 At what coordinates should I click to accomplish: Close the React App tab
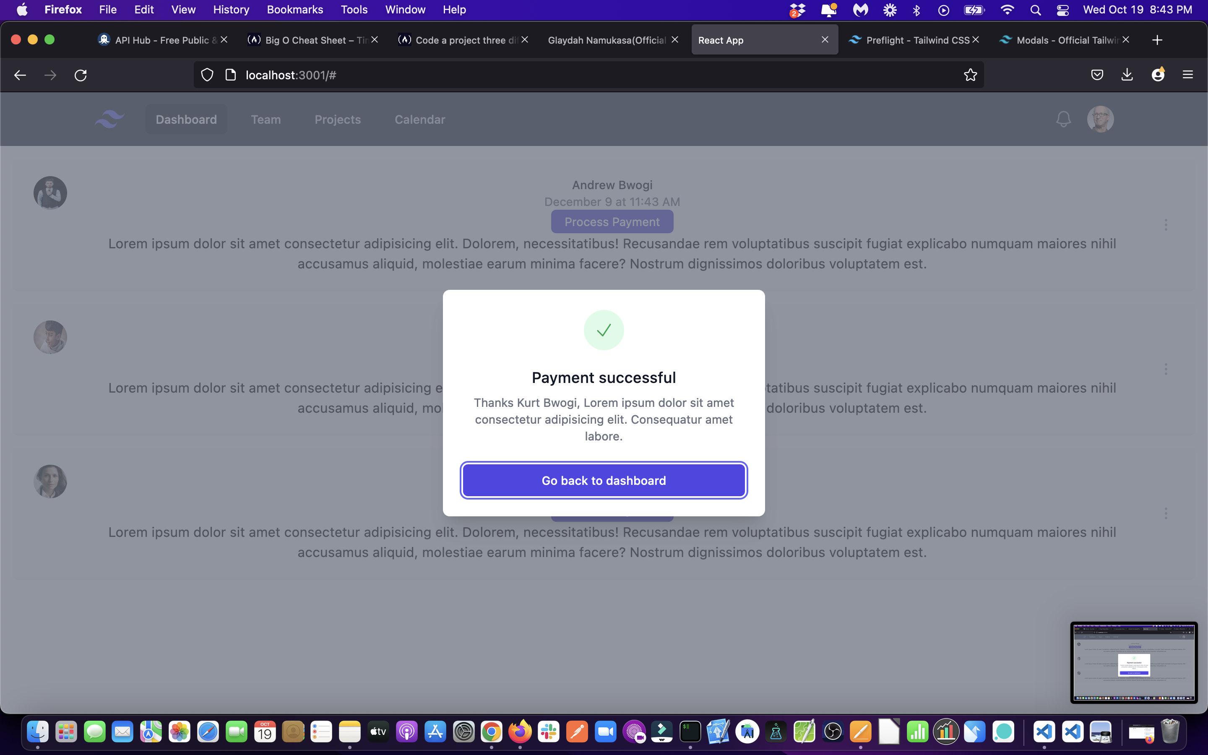[825, 39]
